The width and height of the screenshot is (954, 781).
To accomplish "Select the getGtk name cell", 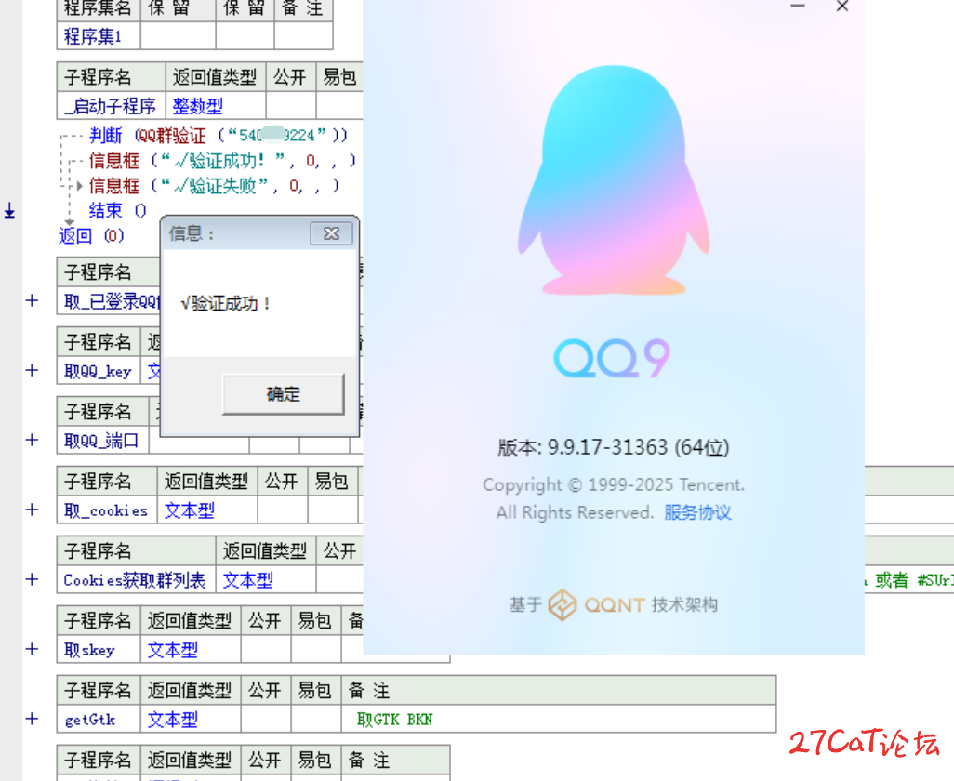I will pyautogui.click(x=99, y=720).
